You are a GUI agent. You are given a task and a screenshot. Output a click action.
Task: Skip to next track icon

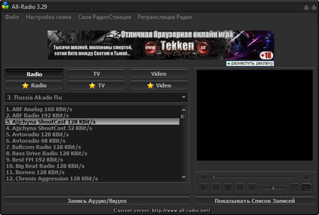click(252, 188)
